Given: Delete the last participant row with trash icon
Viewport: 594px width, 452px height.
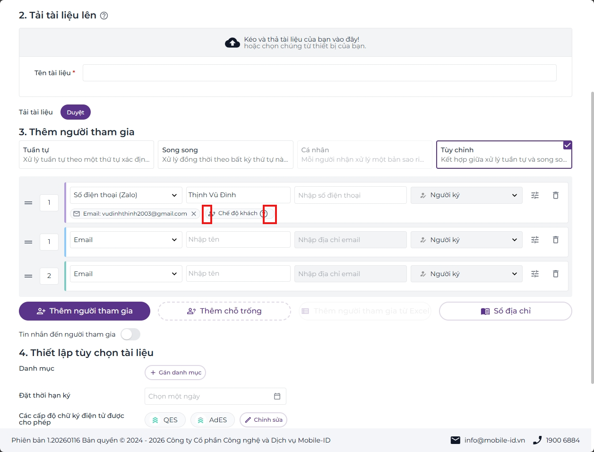Looking at the screenshot, I should [x=556, y=274].
